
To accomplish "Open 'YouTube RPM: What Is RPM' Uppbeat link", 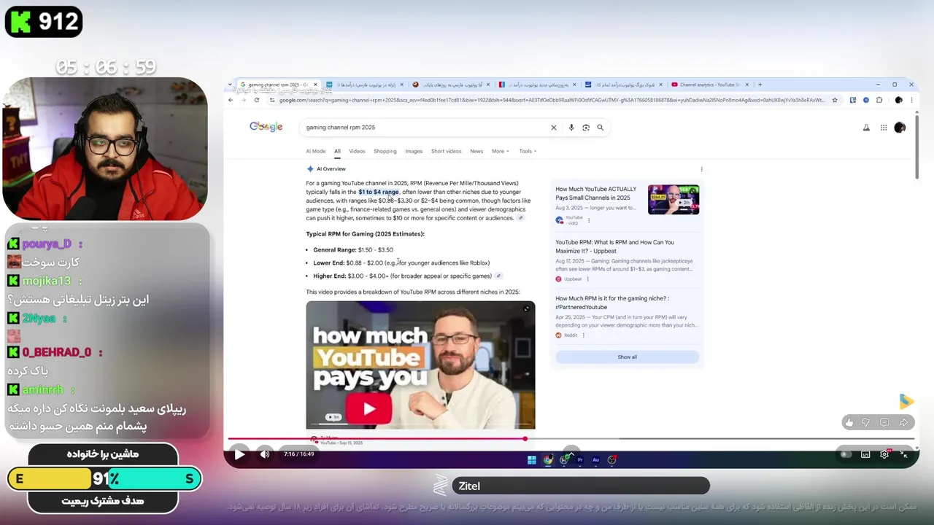I will [x=614, y=246].
